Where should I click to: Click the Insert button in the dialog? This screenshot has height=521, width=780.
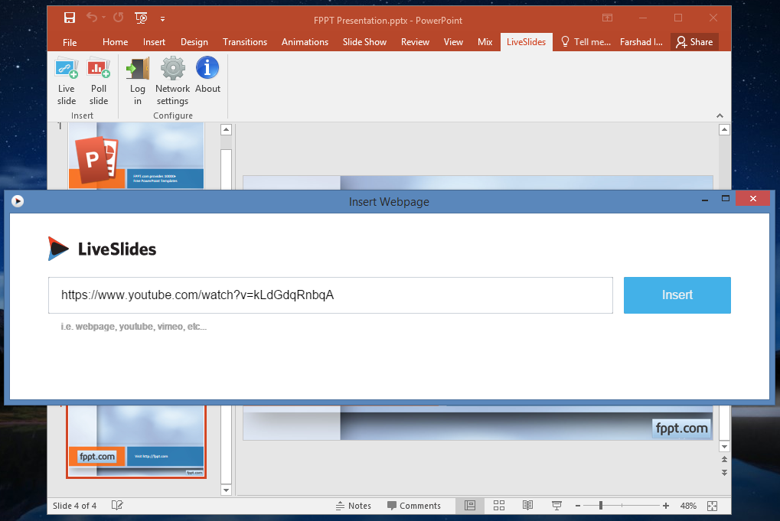pyautogui.click(x=677, y=295)
